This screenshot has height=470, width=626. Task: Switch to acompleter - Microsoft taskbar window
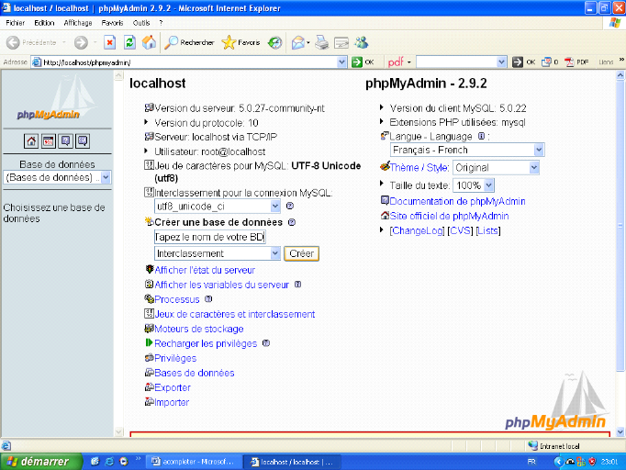(194, 462)
